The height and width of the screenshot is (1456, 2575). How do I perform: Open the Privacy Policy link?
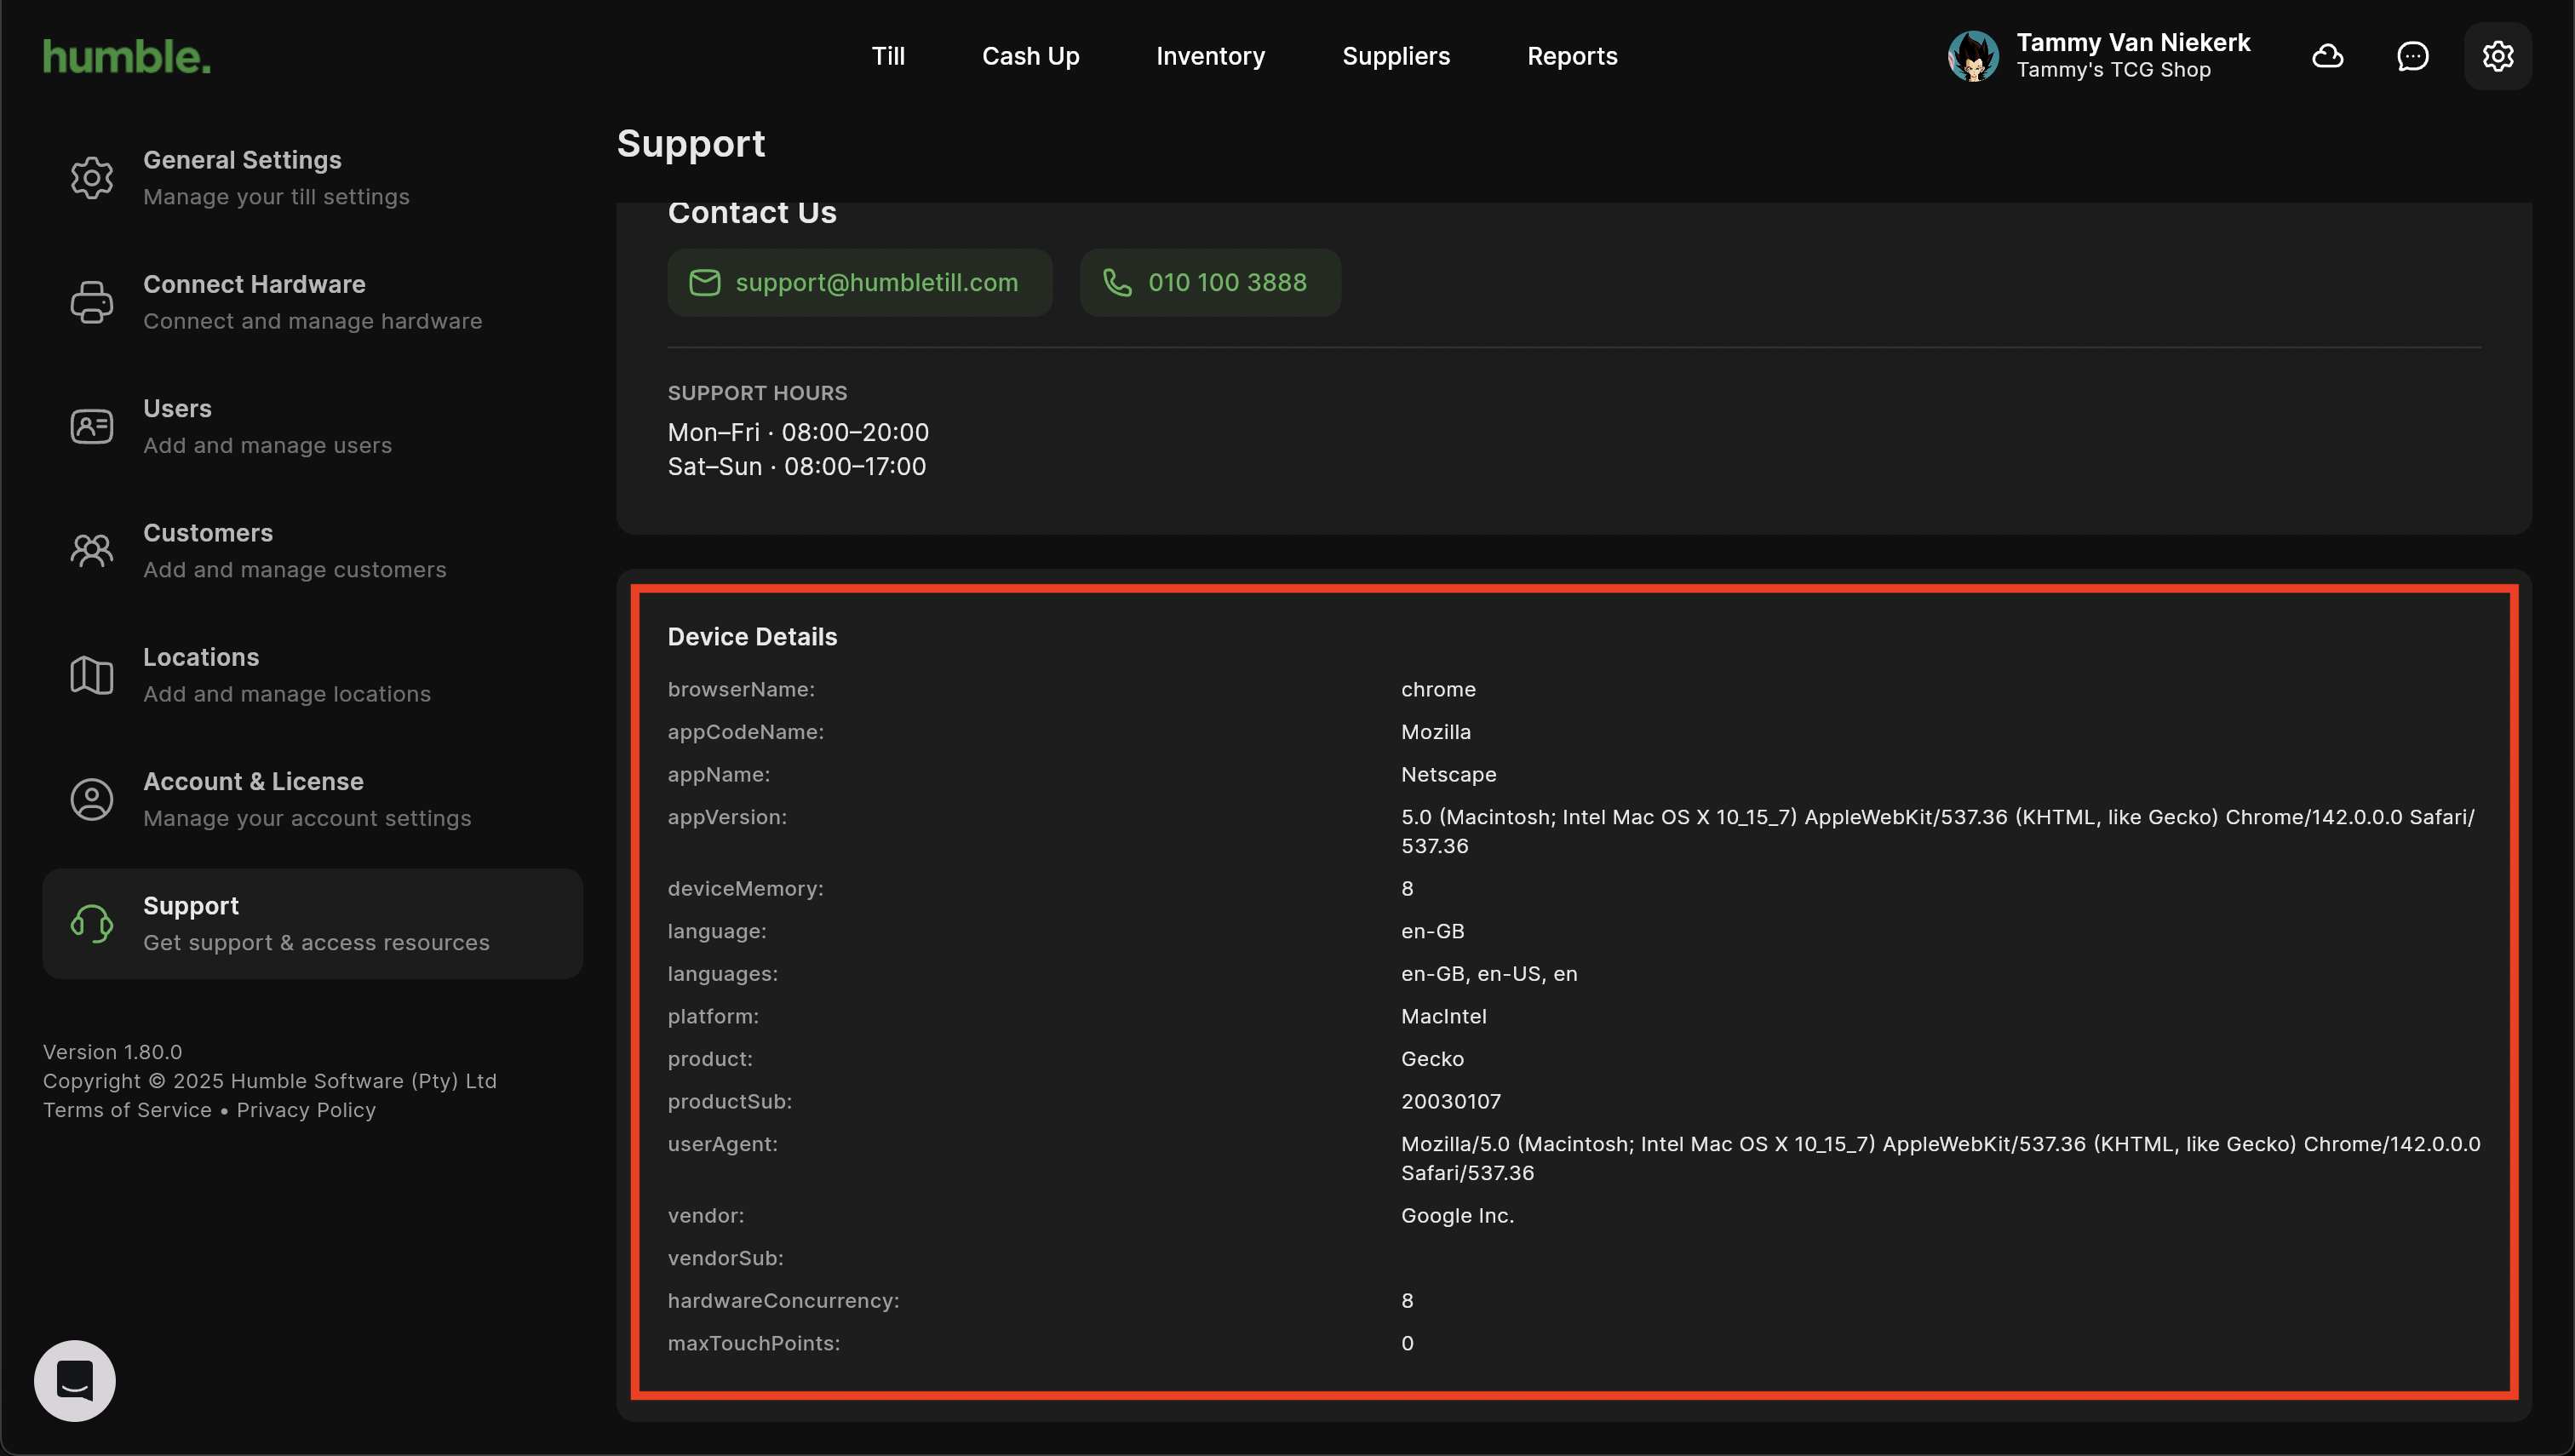click(306, 1110)
